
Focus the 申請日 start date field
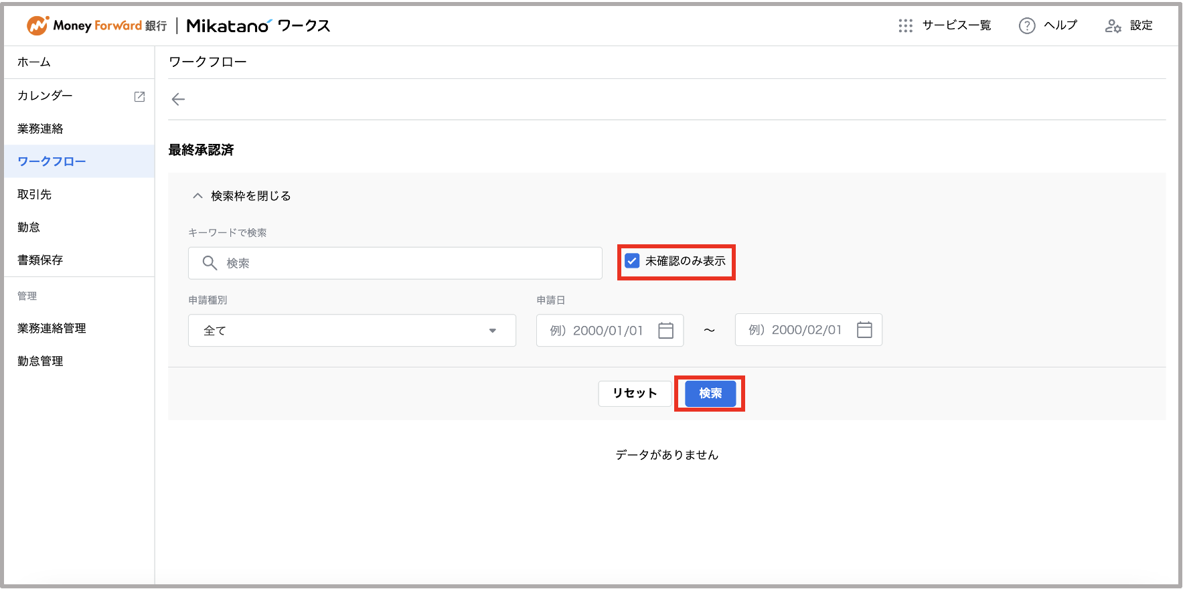[x=610, y=330]
